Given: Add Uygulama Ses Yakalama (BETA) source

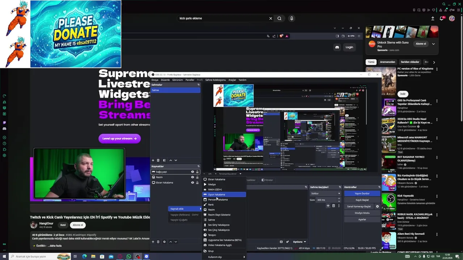Looking at the screenshot, I should pyautogui.click(x=224, y=240).
